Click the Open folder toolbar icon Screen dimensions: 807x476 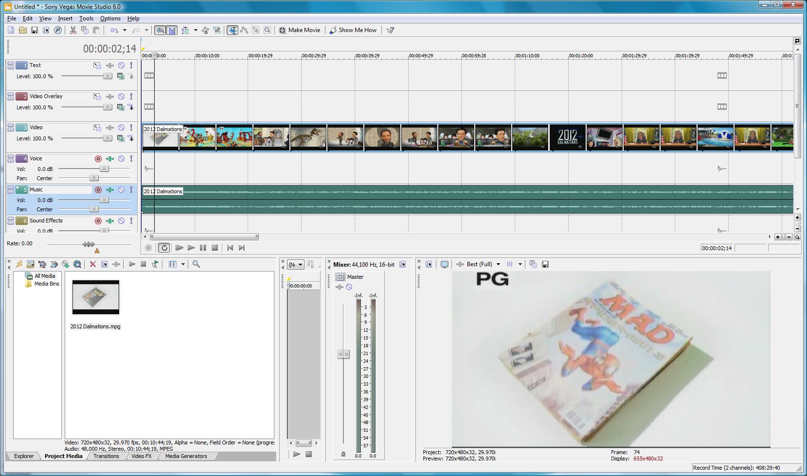[x=23, y=30]
